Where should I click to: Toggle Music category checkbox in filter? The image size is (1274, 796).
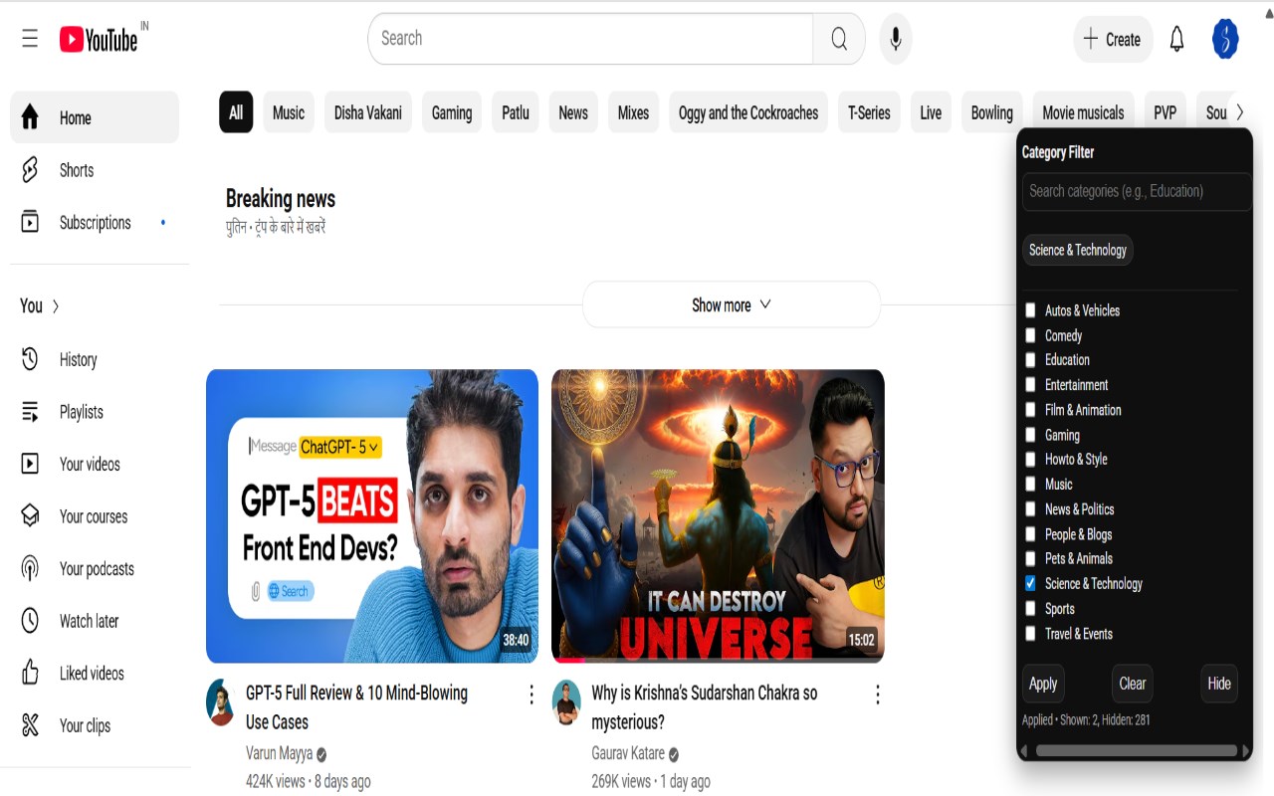click(x=1030, y=484)
